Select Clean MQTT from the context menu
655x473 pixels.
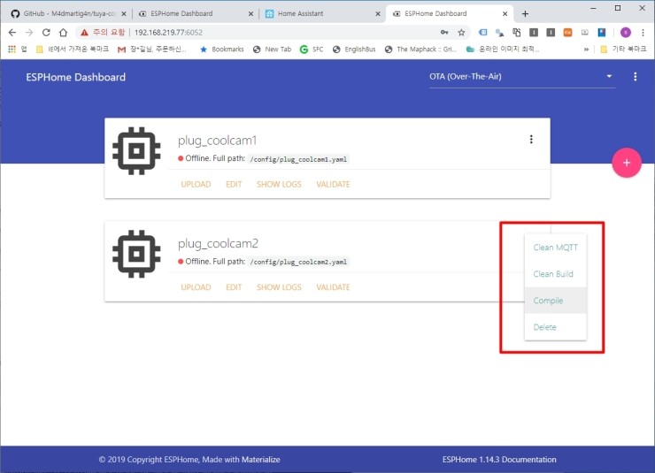(556, 248)
